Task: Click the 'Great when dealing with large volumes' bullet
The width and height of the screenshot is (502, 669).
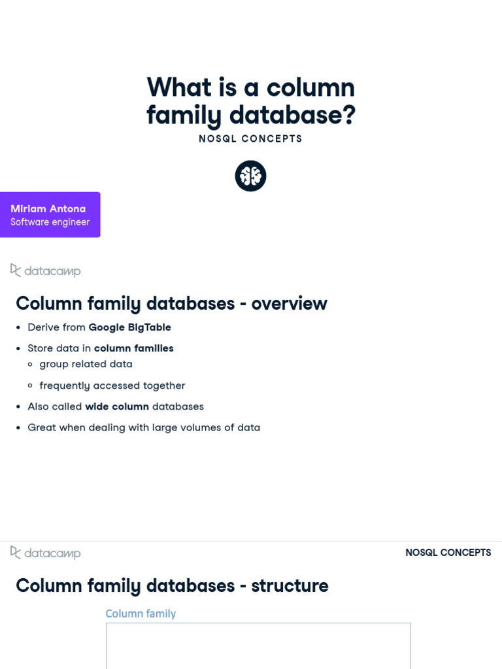Action: tap(144, 427)
